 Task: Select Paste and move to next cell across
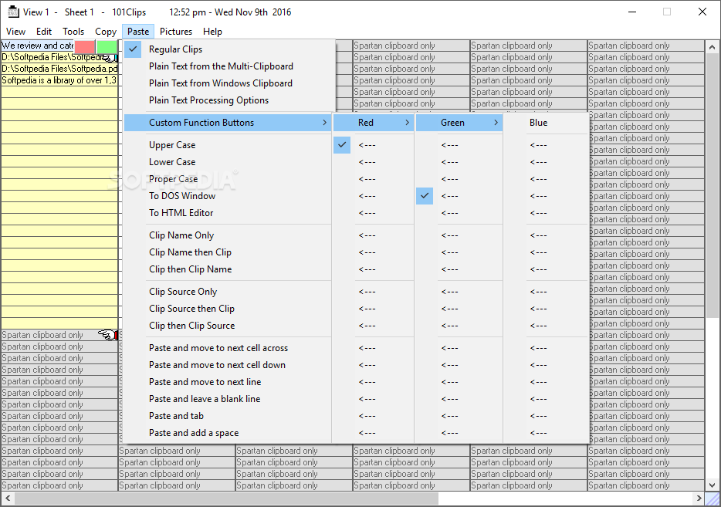[228, 349]
